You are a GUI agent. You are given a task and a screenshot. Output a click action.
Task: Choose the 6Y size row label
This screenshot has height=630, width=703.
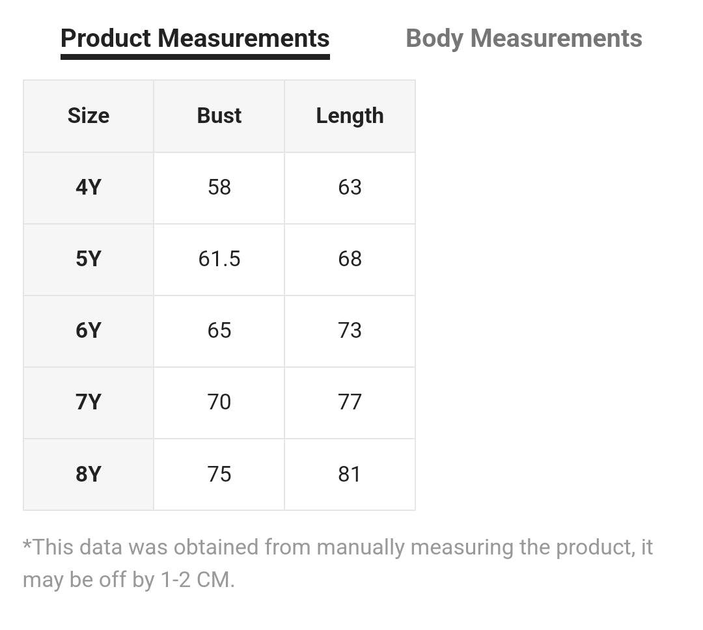[x=89, y=331]
